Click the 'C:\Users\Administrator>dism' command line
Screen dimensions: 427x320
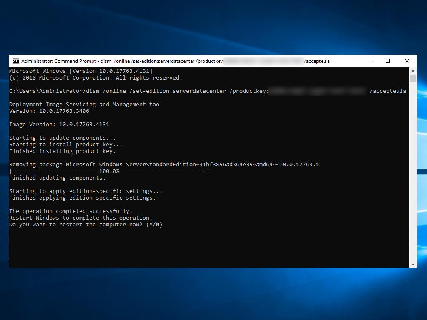208,91
